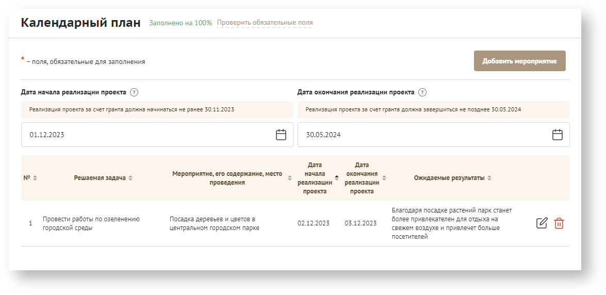The height and width of the screenshot is (295, 606).
Task: Sort table by the № column
Action: click(x=35, y=178)
